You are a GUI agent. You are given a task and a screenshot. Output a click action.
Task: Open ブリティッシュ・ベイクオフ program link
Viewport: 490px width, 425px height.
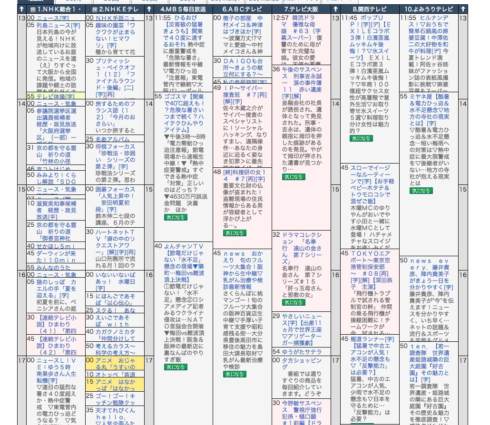click(115, 77)
